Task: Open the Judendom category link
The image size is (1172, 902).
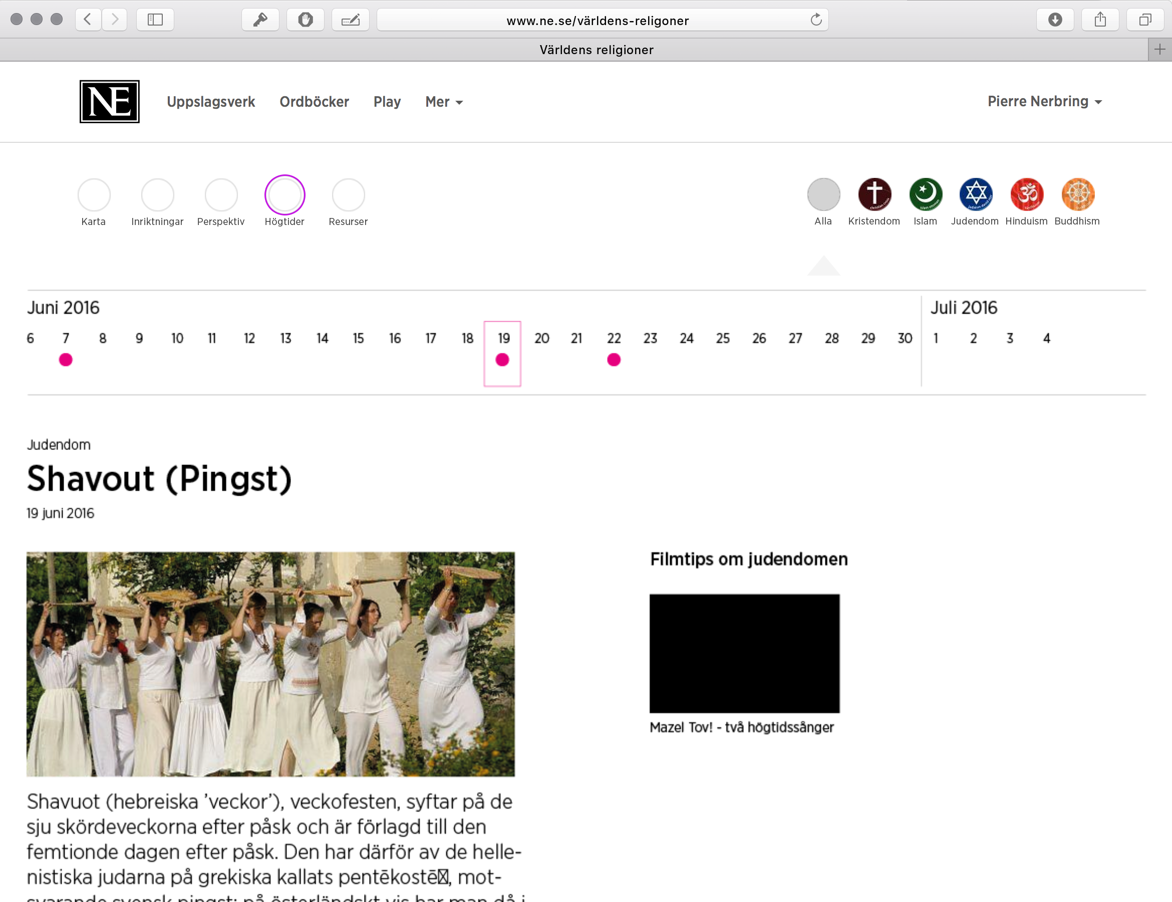Action: click(x=59, y=444)
